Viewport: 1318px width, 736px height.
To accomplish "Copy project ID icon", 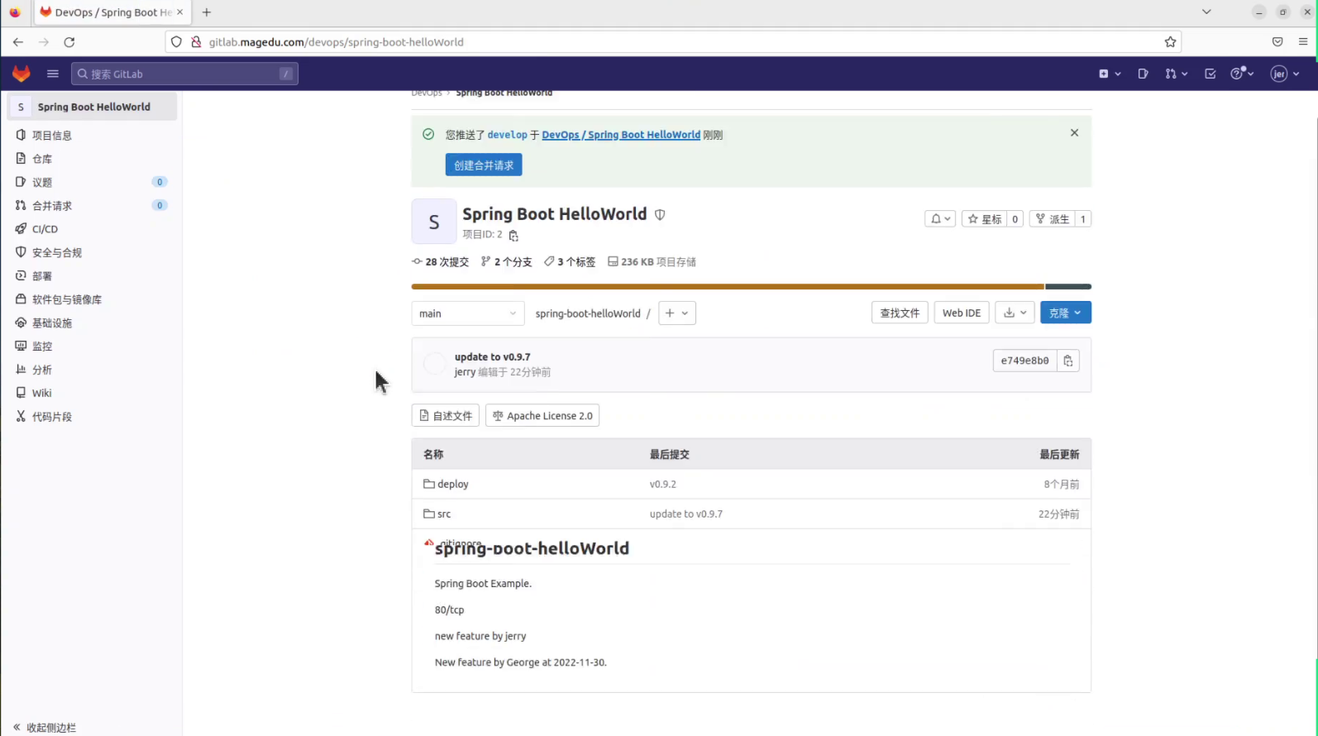I will point(513,236).
